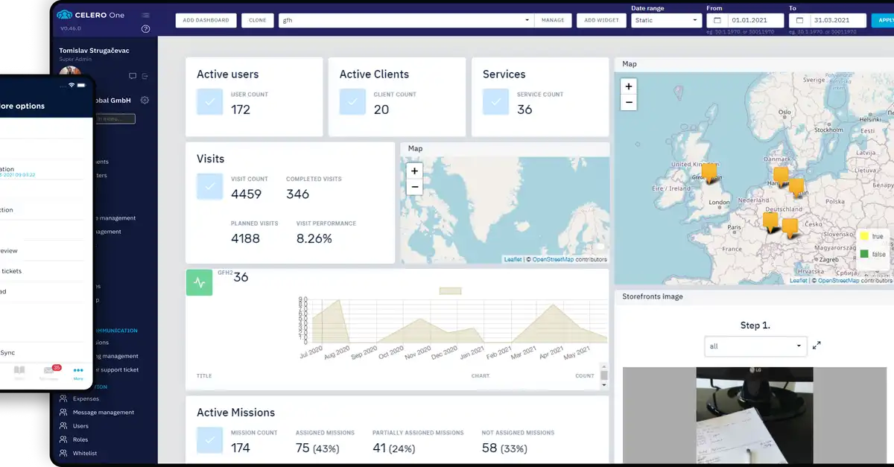This screenshot has height=467, width=894.
Task: Open Message management in the sidebar
Action: [103, 413]
